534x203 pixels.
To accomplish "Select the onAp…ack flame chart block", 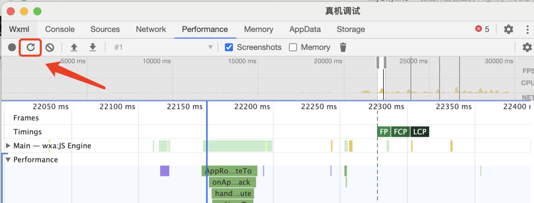I will (x=232, y=182).
